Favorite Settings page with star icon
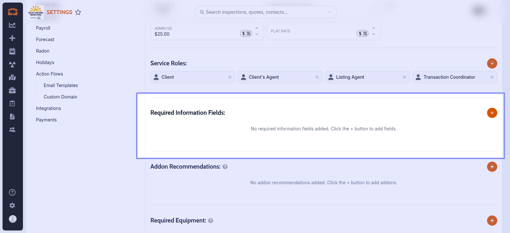 [78, 12]
